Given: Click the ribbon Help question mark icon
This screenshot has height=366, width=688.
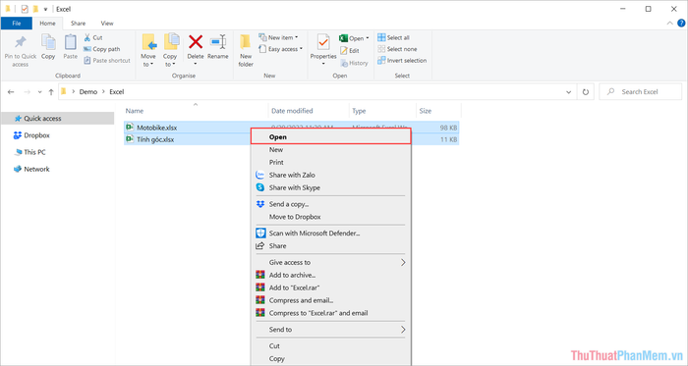Looking at the screenshot, I should pyautogui.click(x=681, y=24).
